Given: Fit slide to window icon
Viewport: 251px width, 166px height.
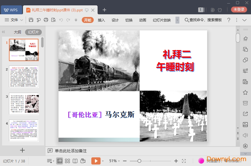Looking at the screenshot, I should 184,161.
